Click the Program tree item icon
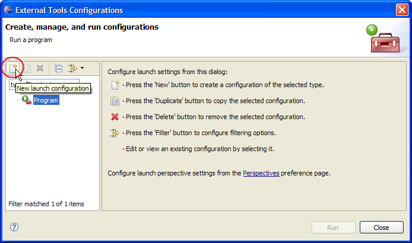 point(27,100)
